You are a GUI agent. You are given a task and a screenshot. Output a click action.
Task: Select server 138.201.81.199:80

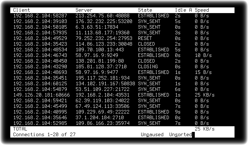(x=100, y=61)
